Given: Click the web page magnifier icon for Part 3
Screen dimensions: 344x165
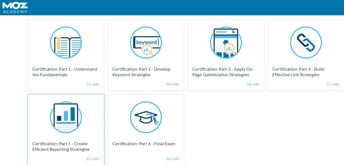Looking at the screenshot, I should [226, 42].
